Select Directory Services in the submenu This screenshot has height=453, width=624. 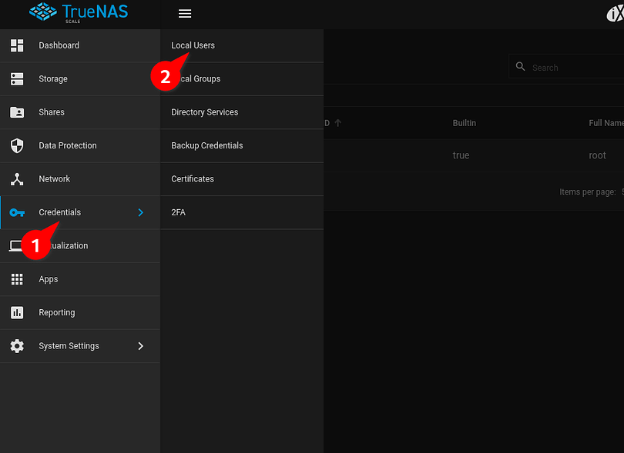coord(204,112)
